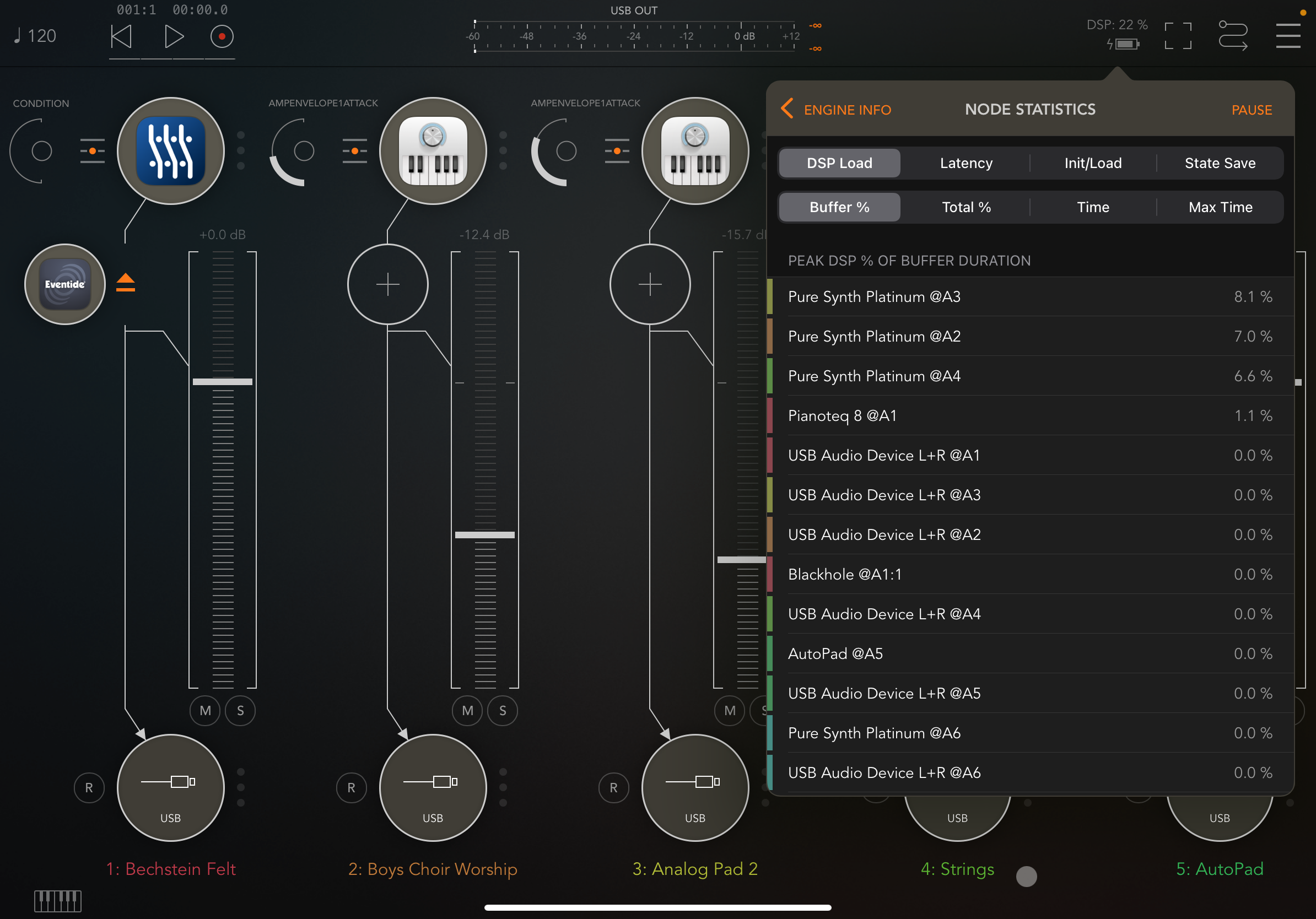1316x919 pixels.
Task: Open the hamburger main menu
Action: coord(1287,36)
